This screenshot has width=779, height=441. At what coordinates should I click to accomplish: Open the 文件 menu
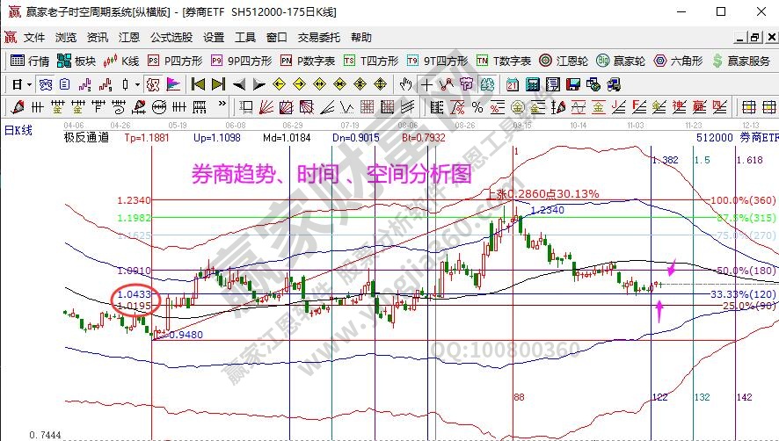tap(34, 38)
